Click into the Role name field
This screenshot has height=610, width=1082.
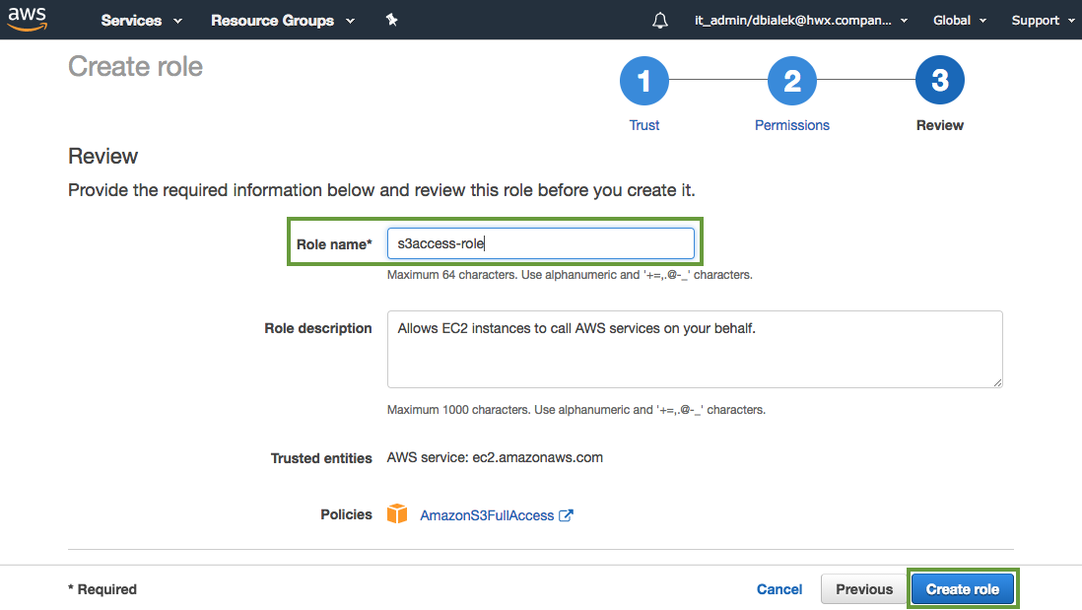pyautogui.click(x=540, y=243)
